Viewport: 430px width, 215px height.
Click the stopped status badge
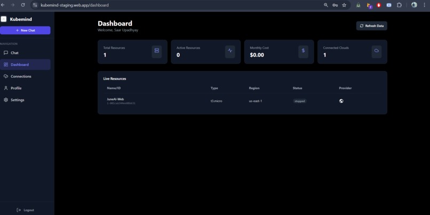coord(299,101)
